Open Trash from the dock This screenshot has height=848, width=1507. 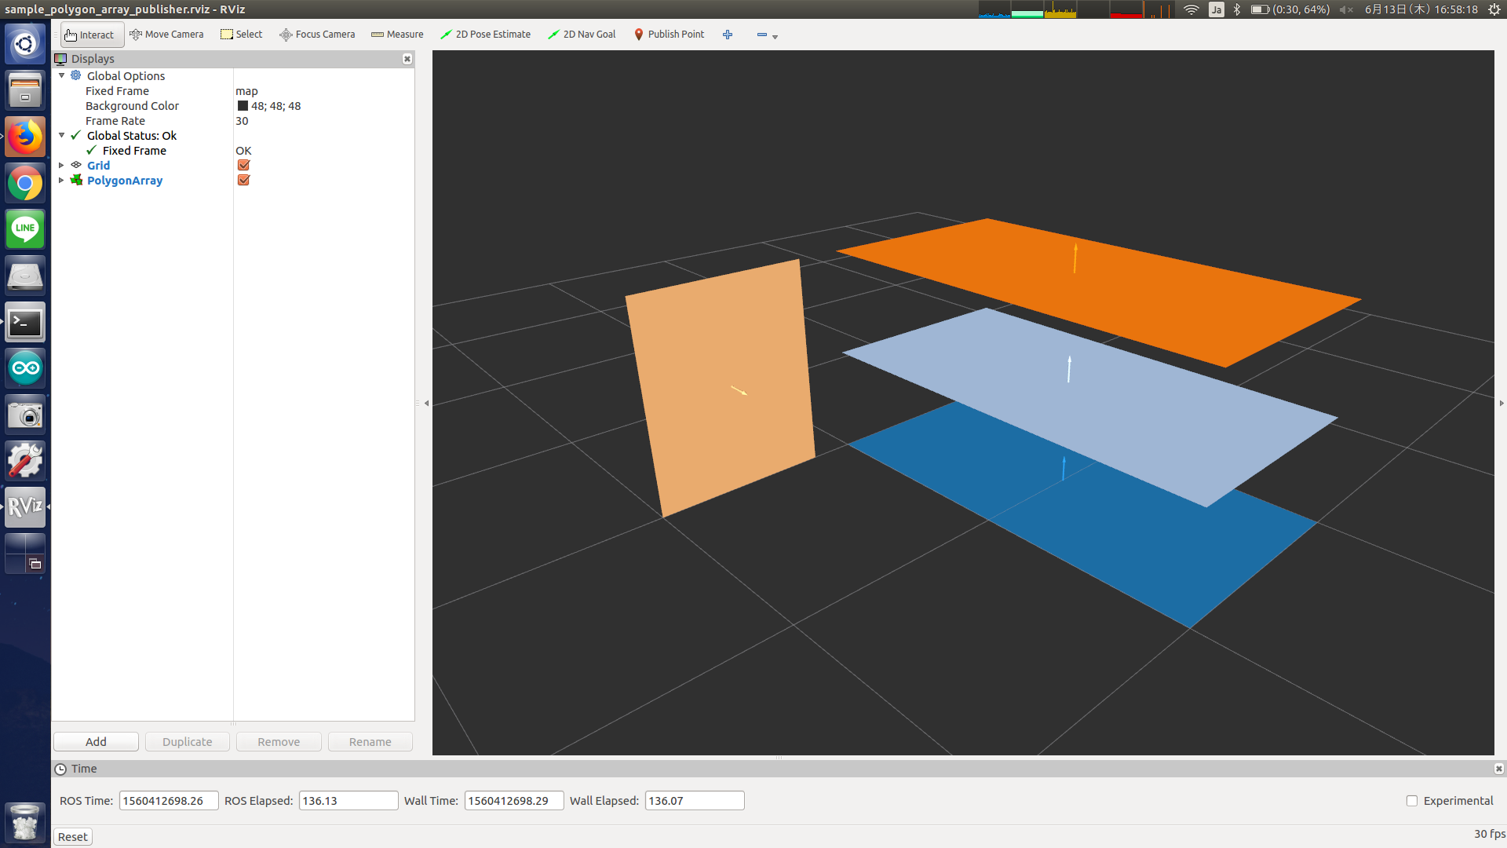tap(25, 822)
